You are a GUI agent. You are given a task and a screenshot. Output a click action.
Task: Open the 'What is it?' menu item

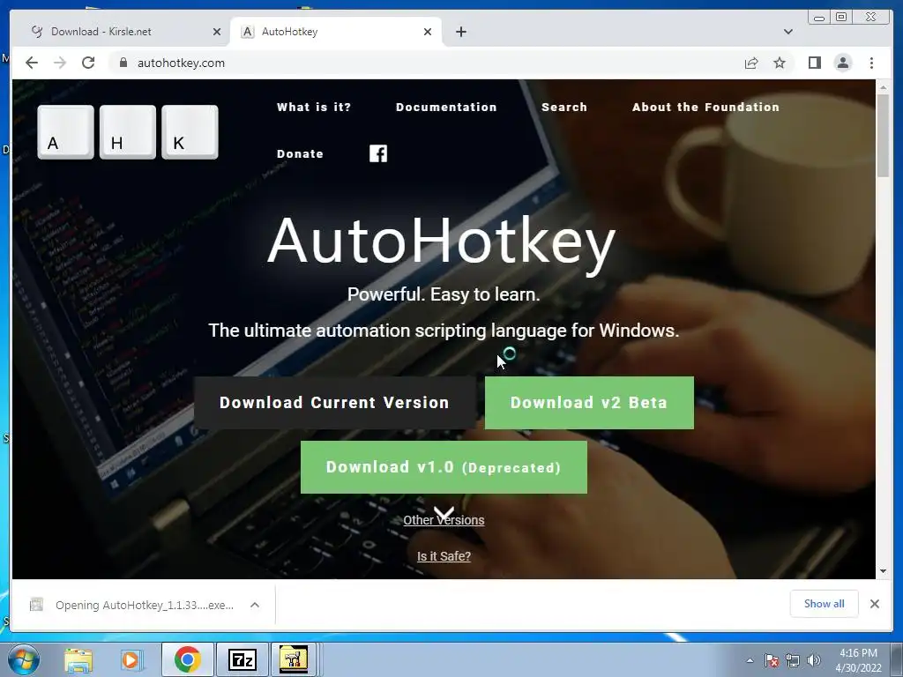click(x=314, y=107)
